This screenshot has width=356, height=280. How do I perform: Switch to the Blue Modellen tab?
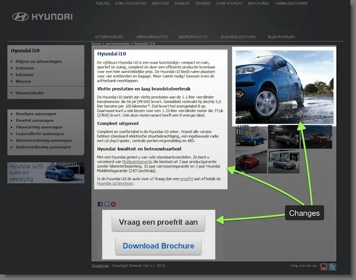coord(281,37)
